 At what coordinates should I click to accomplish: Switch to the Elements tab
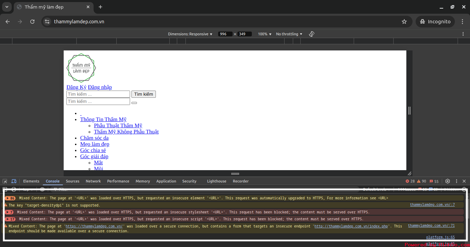tap(31, 181)
